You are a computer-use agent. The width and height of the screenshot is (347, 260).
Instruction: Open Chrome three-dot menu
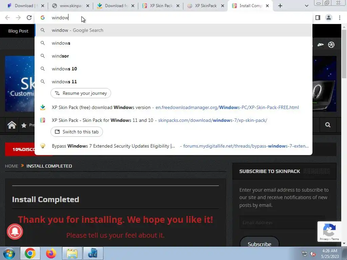point(340,18)
